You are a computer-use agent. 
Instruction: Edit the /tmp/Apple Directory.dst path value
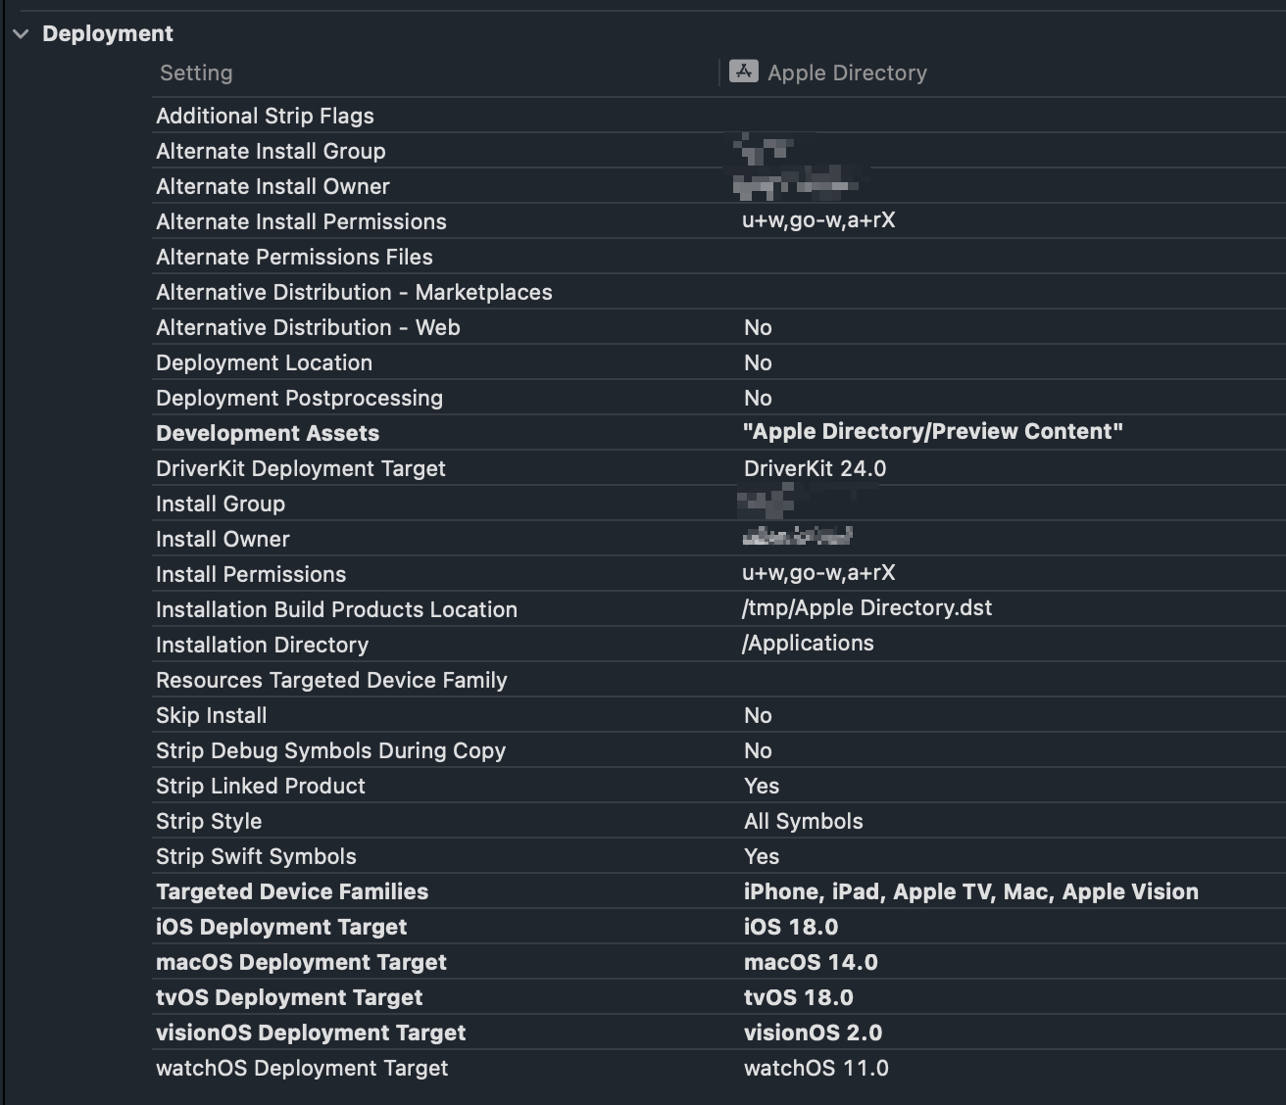pyautogui.click(x=866, y=608)
